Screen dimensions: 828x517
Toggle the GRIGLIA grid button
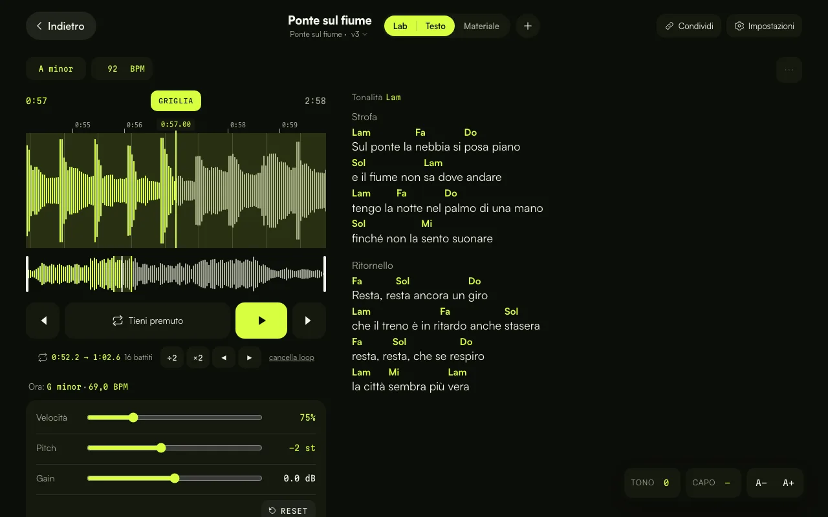176,101
